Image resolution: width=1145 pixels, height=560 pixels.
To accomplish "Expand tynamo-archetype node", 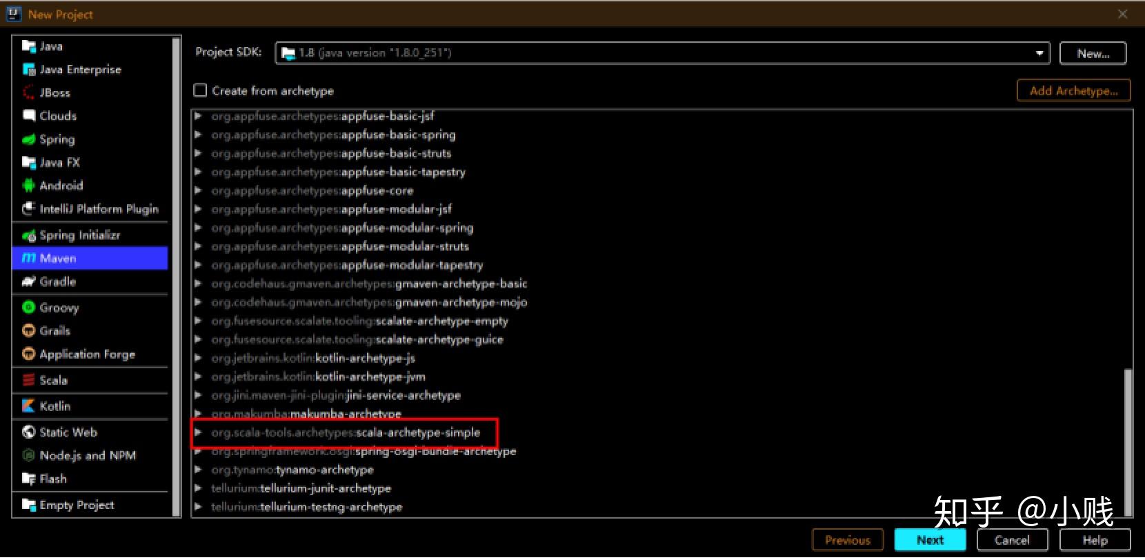I will (x=198, y=470).
